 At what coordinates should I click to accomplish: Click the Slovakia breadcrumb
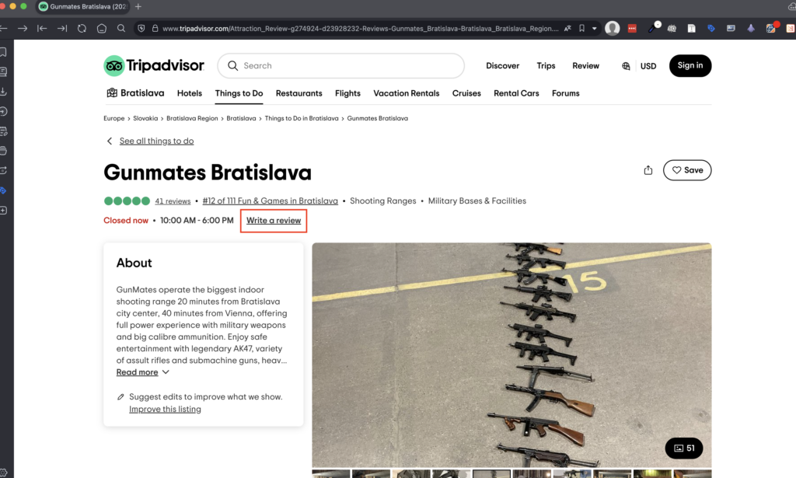(x=145, y=118)
